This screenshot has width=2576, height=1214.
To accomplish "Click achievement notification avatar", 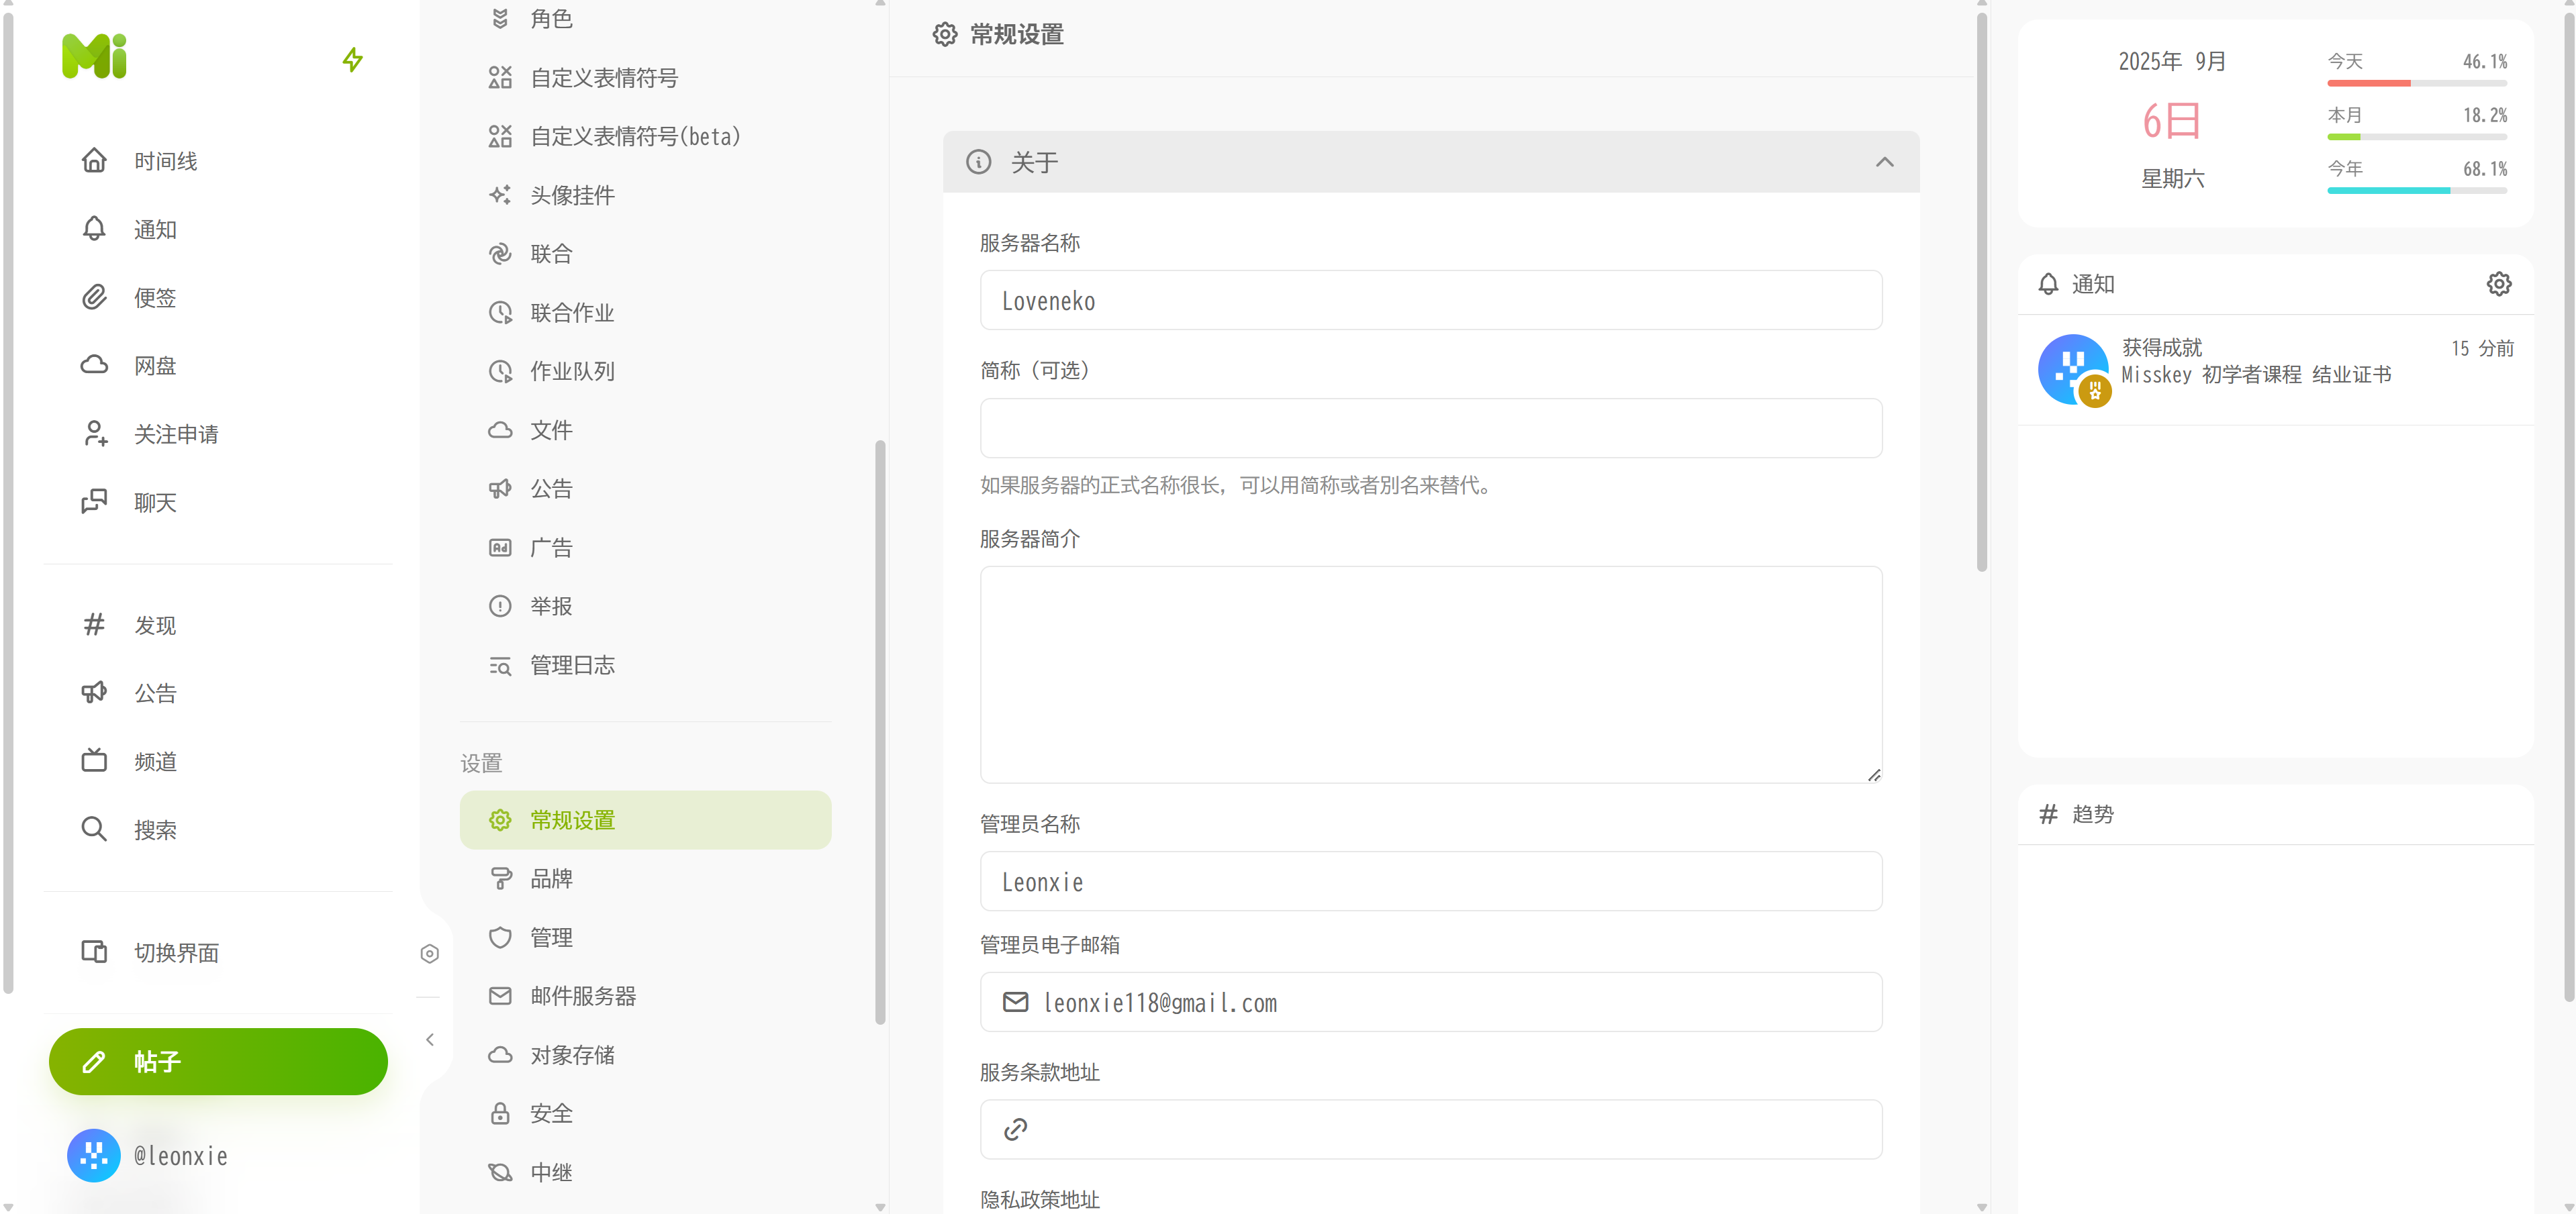I will click(x=2072, y=368).
